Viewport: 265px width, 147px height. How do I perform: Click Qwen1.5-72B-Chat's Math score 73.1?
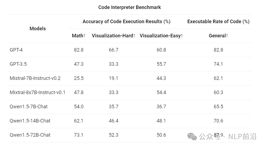[79, 135]
